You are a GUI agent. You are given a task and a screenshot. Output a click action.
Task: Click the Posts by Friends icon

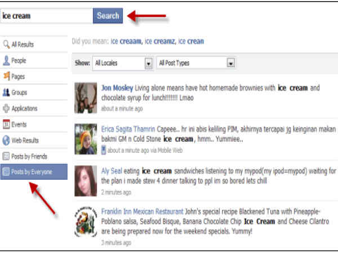(6, 156)
